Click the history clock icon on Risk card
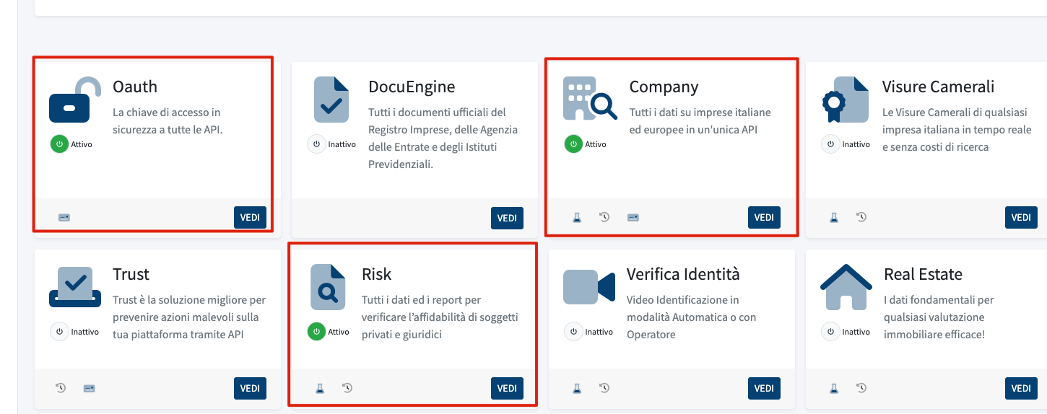Viewport: 1047px width, 414px height. click(x=347, y=388)
